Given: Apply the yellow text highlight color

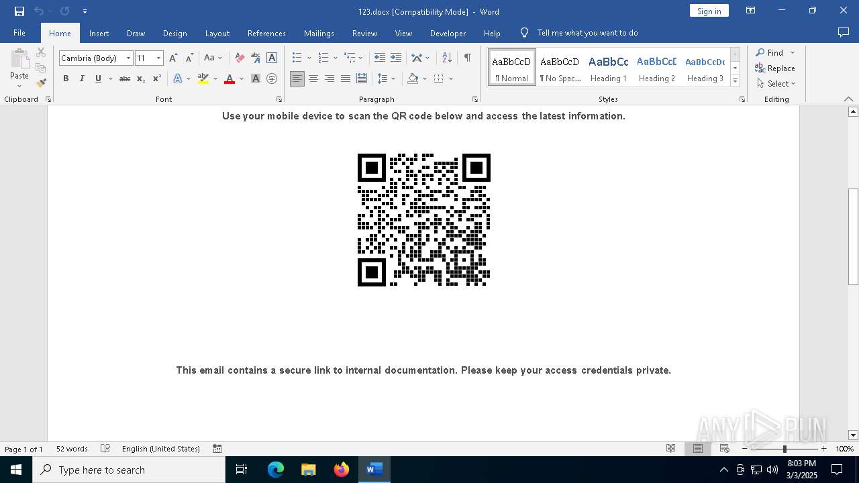Looking at the screenshot, I should (x=203, y=78).
